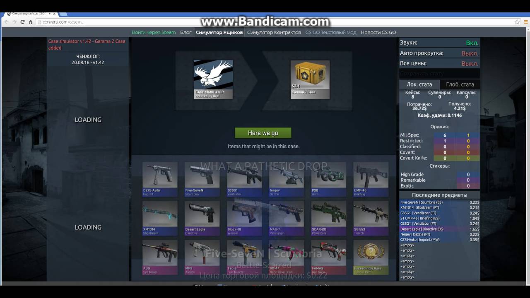Click XM1014 | Slipstream (FT) in recent items
This screenshot has width=530, height=298.
(x=439, y=207)
